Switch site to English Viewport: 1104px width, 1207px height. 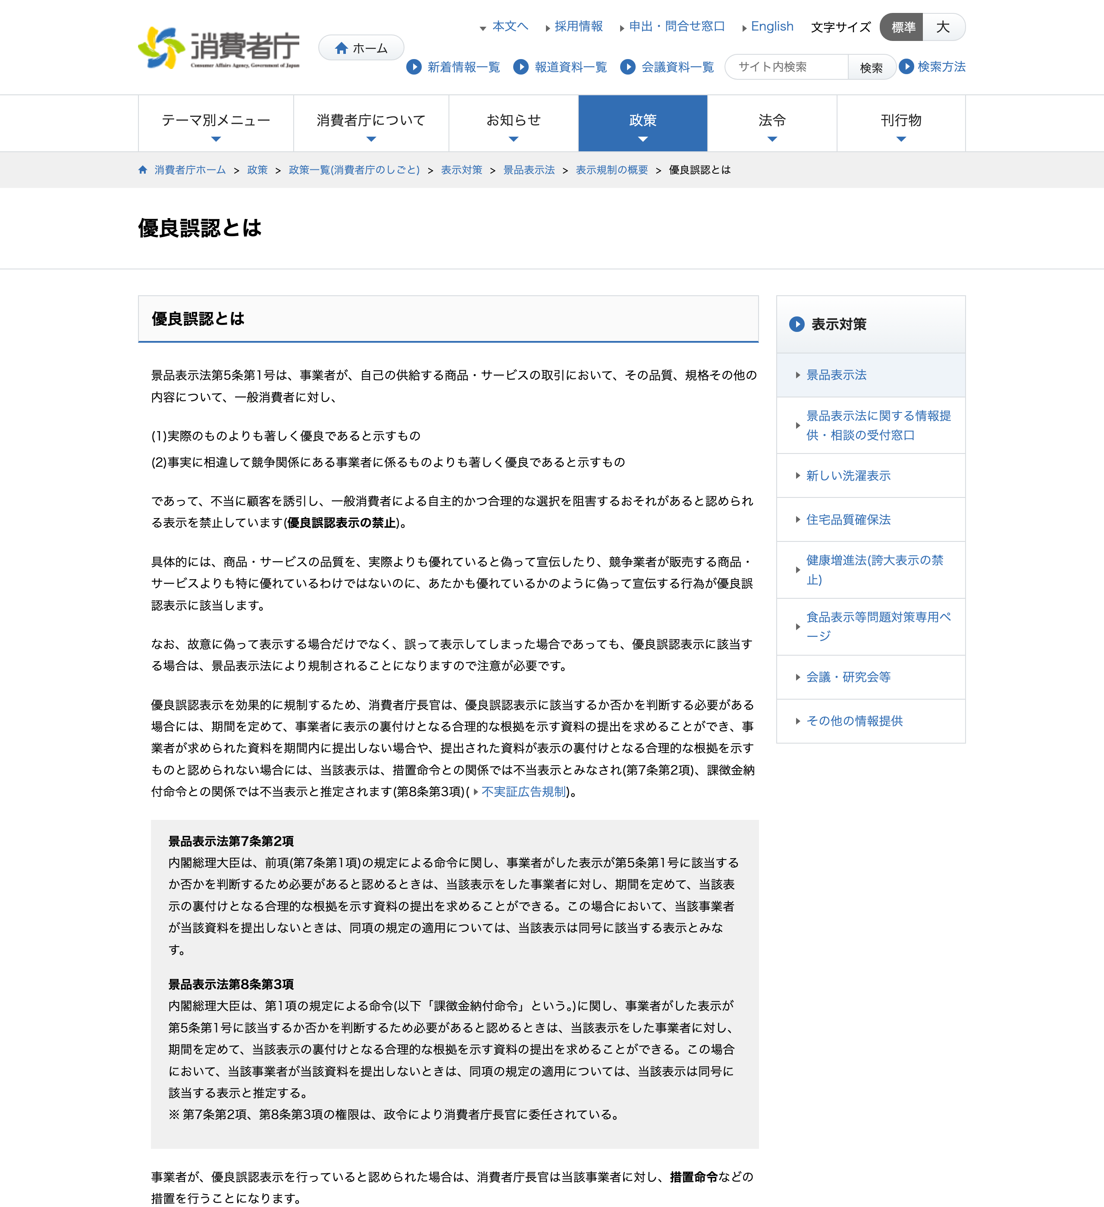click(x=772, y=26)
